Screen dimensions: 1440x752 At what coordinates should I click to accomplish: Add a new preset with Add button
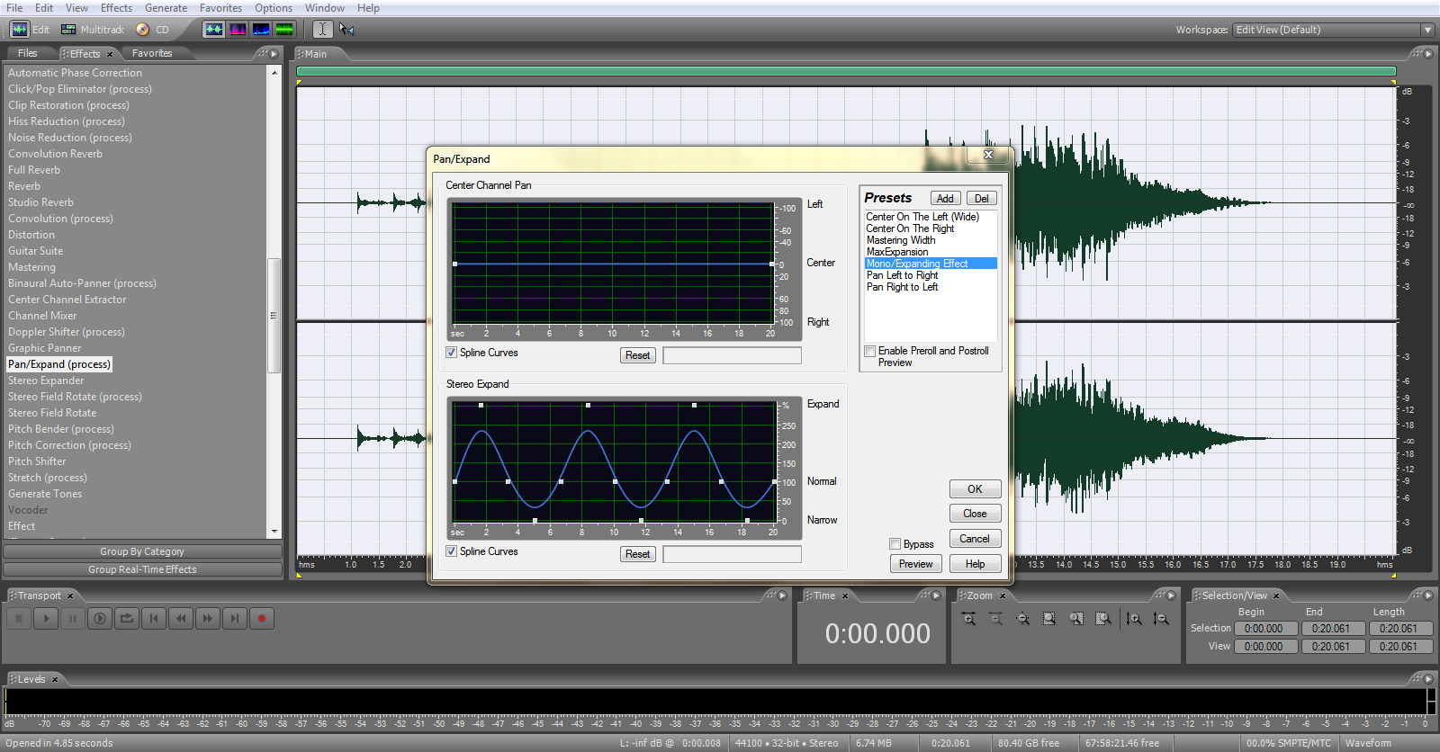tap(944, 199)
